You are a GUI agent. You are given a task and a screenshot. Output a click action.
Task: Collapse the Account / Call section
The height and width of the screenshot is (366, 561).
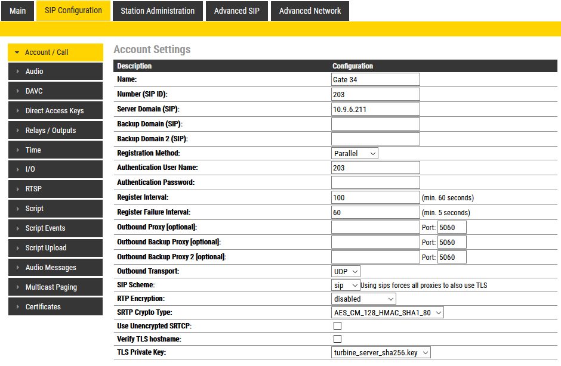[56, 52]
